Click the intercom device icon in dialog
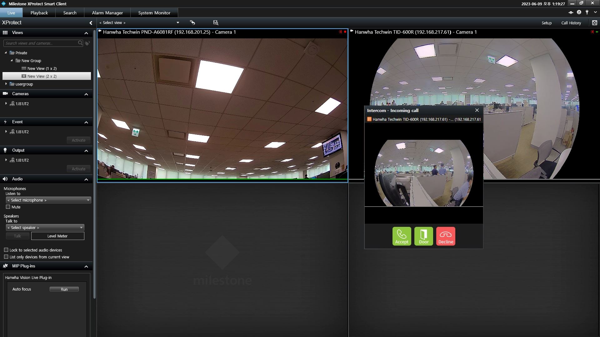This screenshot has width=600, height=337. coord(369,119)
